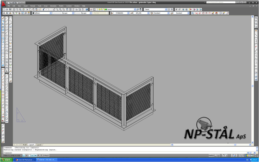Switch to the Model tab
259x162 pixels.
pyautogui.click(x=25, y=145)
